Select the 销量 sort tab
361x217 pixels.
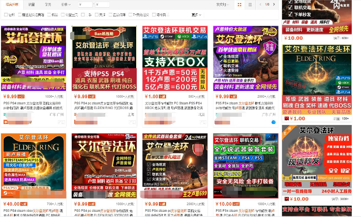(31, 5)
